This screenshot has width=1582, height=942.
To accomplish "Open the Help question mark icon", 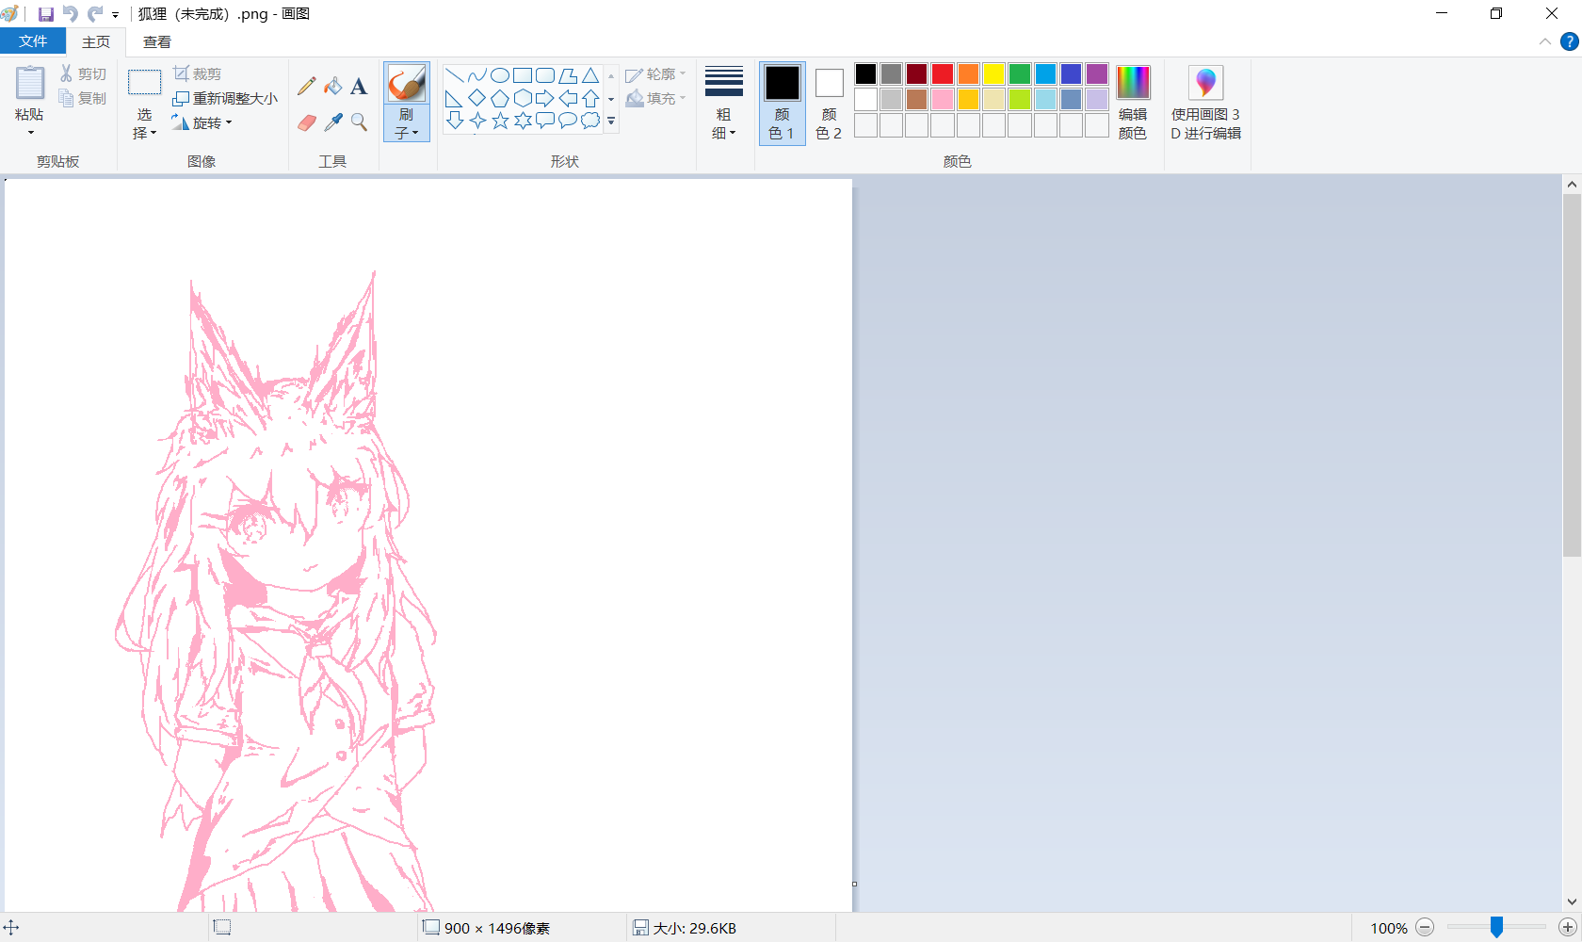I will 1570,41.
